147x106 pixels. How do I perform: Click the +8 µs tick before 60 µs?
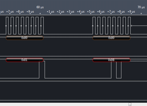[20, 12]
